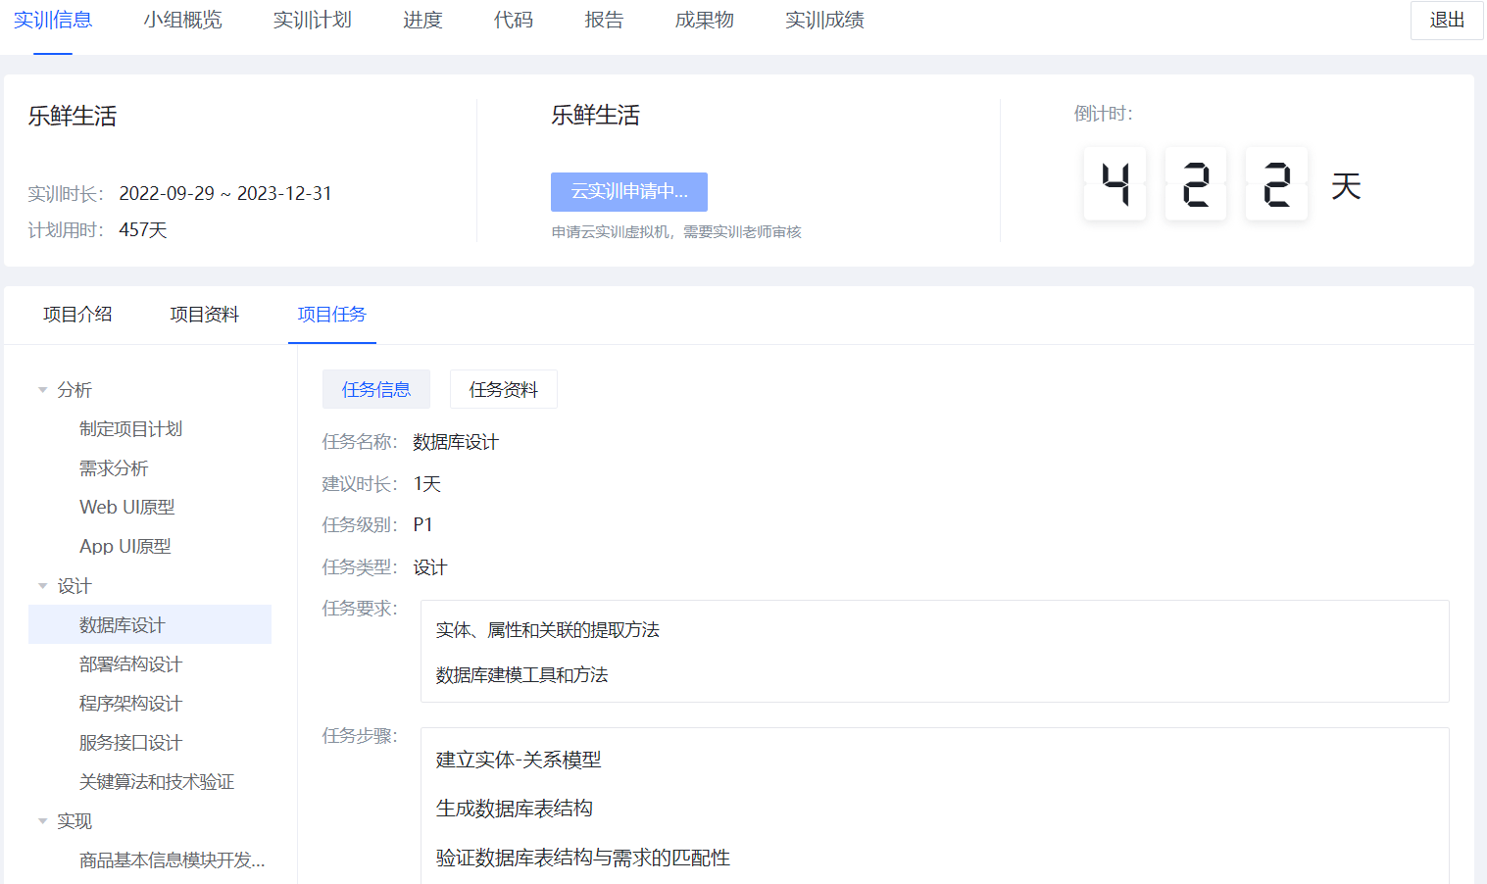Click the 退出 button

pyautogui.click(x=1447, y=20)
